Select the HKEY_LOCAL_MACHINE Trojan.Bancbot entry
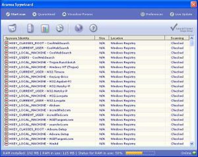 [x=97, y=62]
